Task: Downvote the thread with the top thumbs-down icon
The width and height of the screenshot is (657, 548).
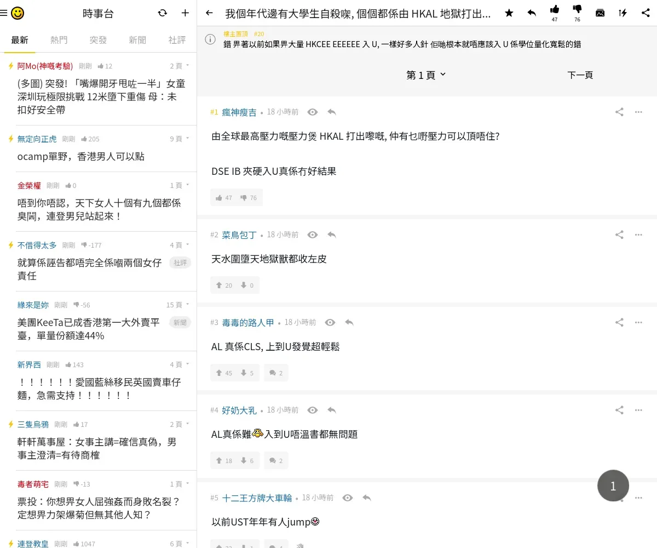Action: pos(577,9)
